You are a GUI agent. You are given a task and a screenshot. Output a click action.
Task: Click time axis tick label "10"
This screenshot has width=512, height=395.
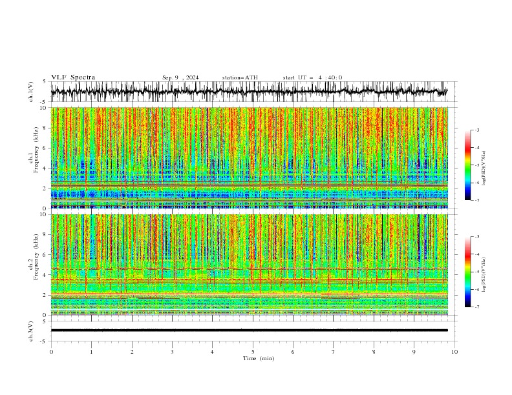[x=454, y=352]
